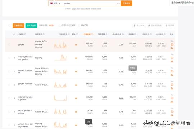Open trend sparkline for solar lights outdoor garden
The width and height of the screenshot is (194, 129).
[x=60, y=58]
